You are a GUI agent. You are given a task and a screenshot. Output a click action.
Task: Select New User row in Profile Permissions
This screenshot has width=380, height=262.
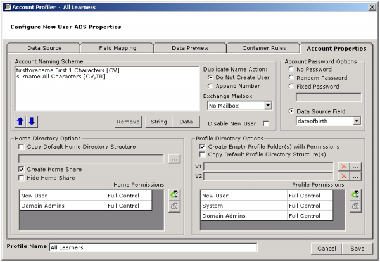[x=267, y=196]
